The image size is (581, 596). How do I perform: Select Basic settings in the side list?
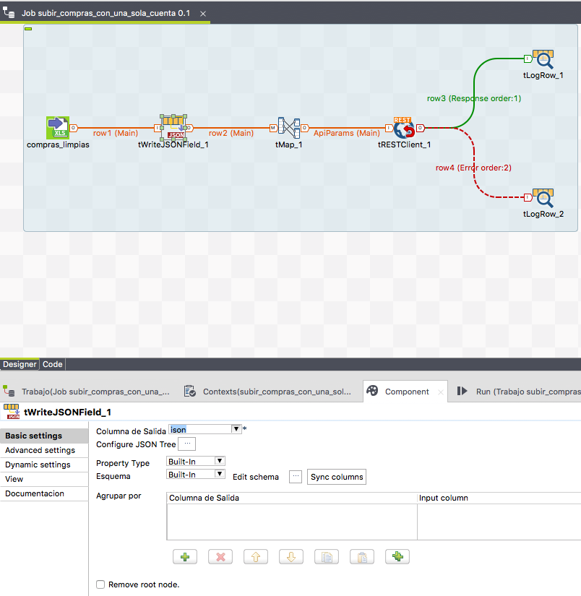[44, 436]
